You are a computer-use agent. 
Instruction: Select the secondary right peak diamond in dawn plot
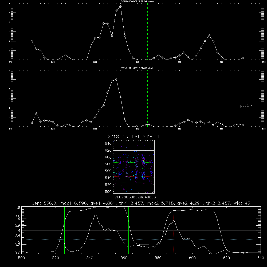click(x=209, y=36)
